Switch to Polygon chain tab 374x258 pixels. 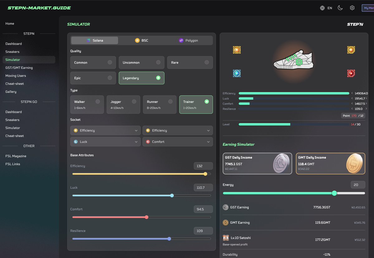click(x=189, y=40)
